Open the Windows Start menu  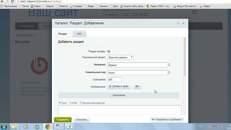click(4, 127)
